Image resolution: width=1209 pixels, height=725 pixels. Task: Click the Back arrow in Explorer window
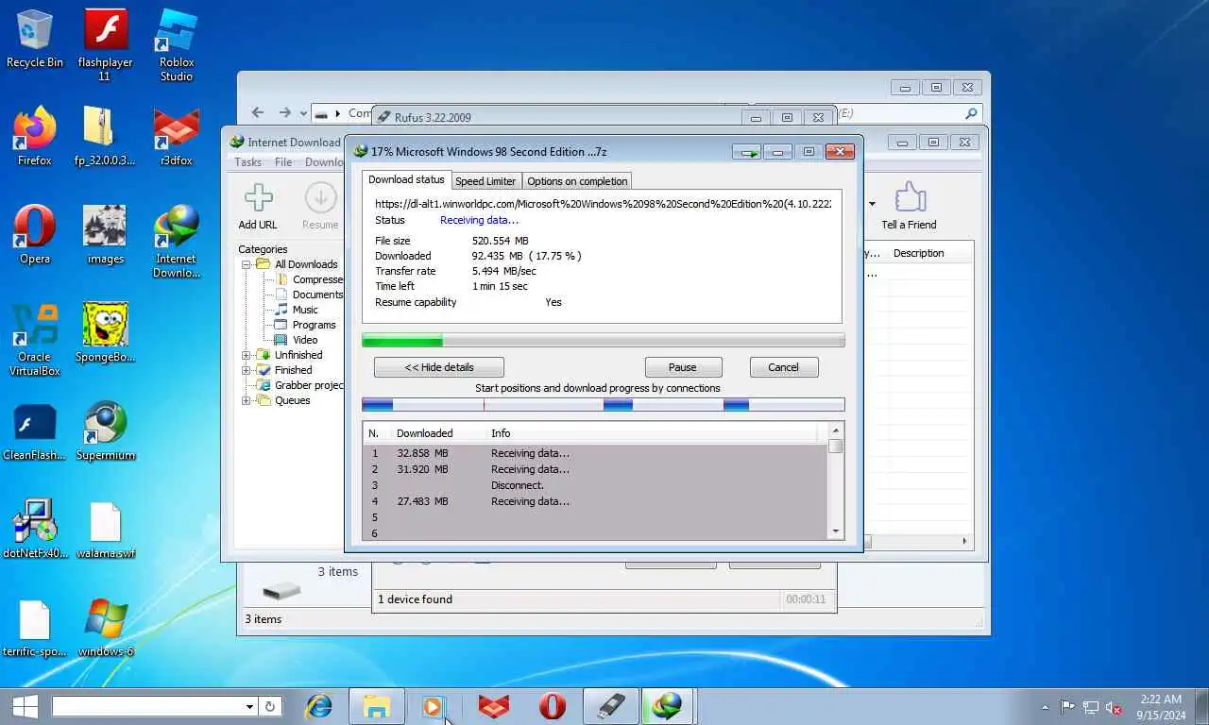pos(258,112)
